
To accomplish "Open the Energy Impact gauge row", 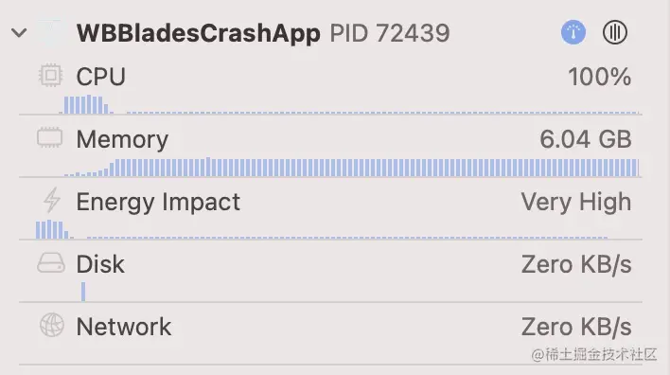I will (330, 208).
